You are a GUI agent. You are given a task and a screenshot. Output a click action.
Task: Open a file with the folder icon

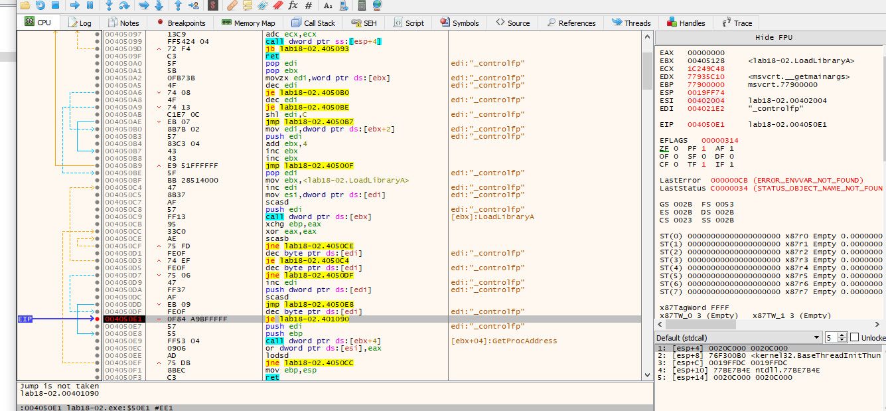click(25, 5)
